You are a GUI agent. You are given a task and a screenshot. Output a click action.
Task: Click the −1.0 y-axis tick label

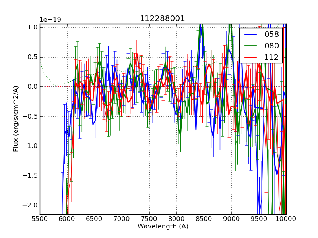pyautogui.click(x=31, y=146)
